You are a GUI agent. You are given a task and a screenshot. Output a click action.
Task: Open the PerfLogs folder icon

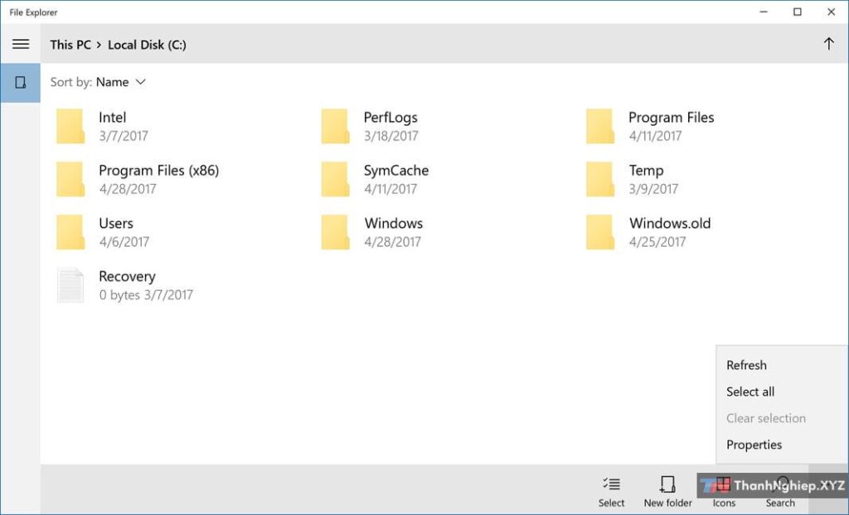click(335, 126)
